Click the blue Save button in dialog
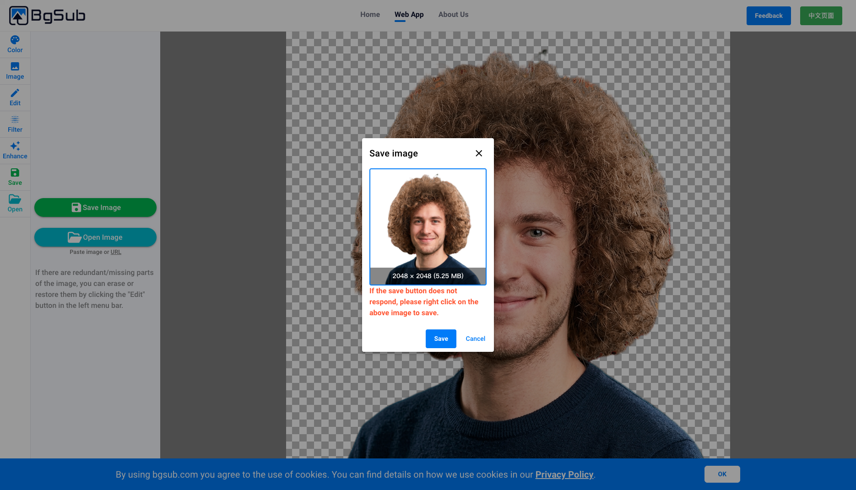Viewport: 856px width, 490px height. [x=441, y=339]
